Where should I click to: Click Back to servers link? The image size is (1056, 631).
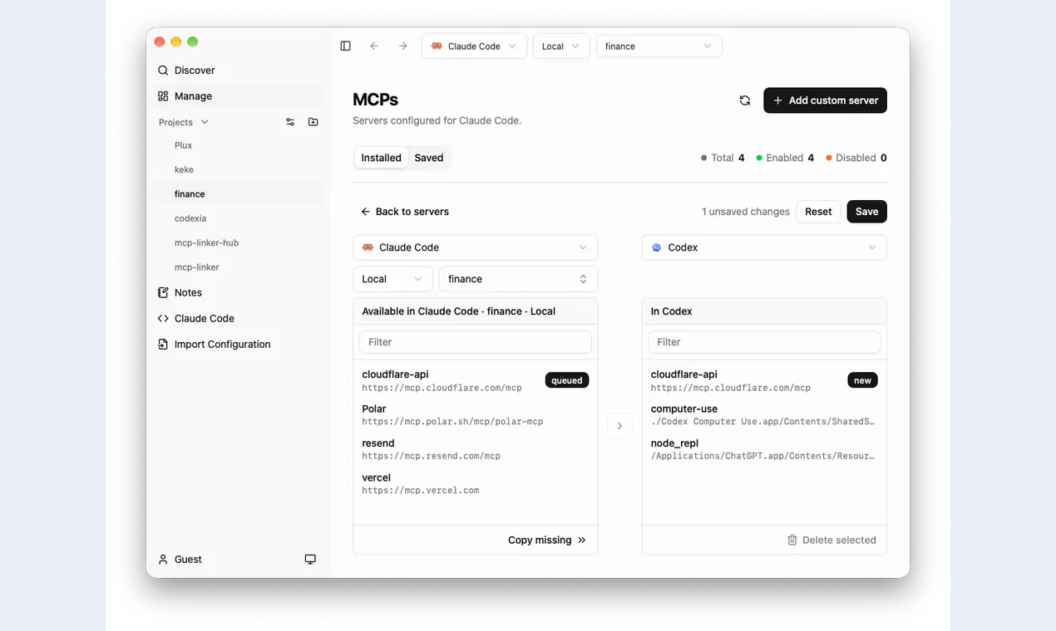pyautogui.click(x=404, y=212)
